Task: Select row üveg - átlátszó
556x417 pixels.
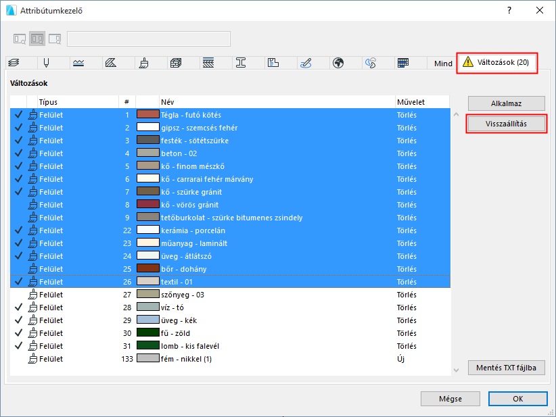Action: coord(230,256)
